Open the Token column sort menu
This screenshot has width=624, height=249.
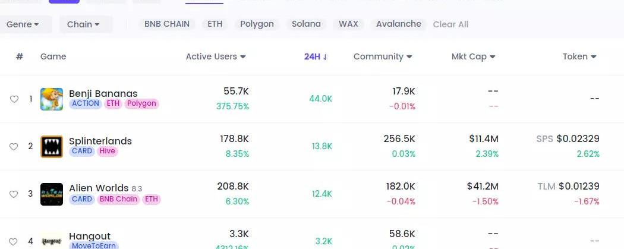click(x=579, y=56)
